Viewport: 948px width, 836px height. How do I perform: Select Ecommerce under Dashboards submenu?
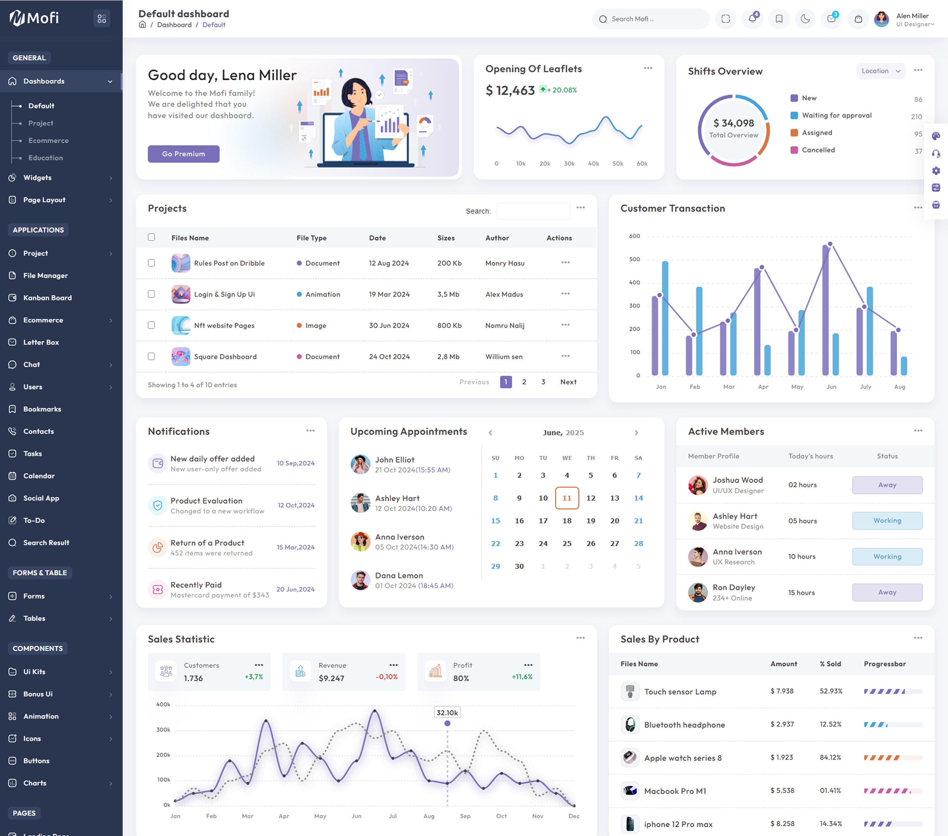(48, 140)
